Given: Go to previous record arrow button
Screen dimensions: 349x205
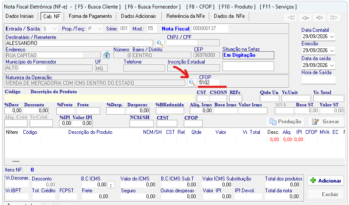Looking at the screenshot, I should (305, 17).
